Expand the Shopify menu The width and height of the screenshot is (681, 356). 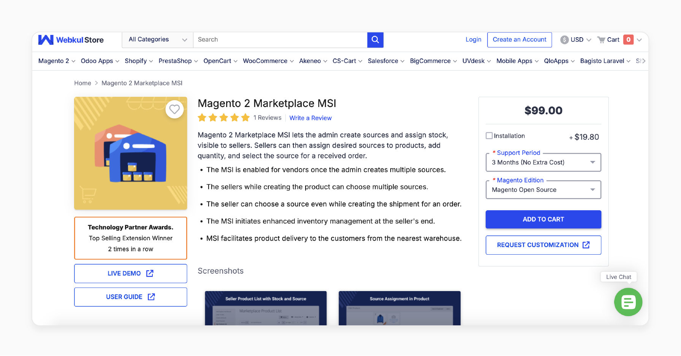(139, 61)
